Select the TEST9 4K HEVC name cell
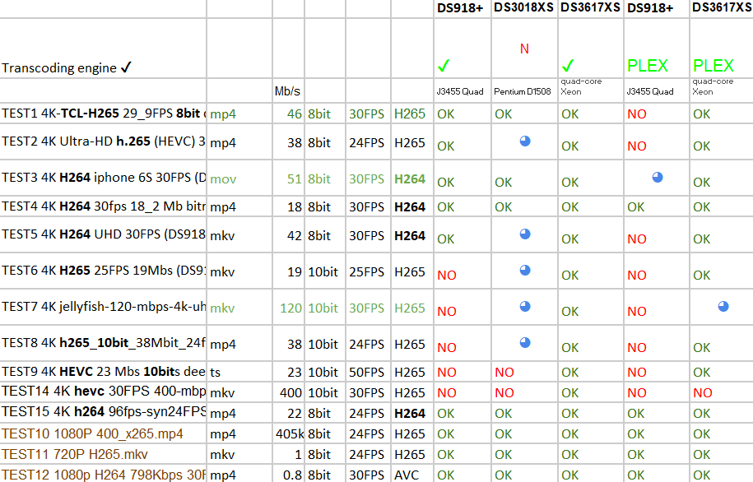 (103, 371)
